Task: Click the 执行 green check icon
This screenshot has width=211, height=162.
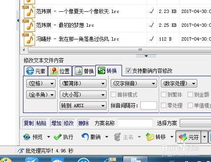Action: (58, 137)
